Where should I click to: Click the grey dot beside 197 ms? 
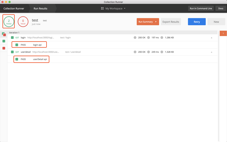[148, 37]
